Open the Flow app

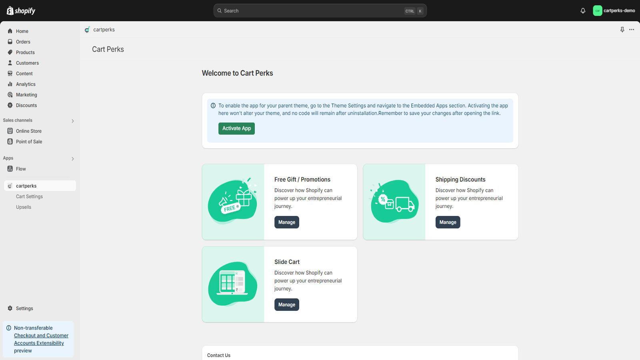click(x=21, y=169)
